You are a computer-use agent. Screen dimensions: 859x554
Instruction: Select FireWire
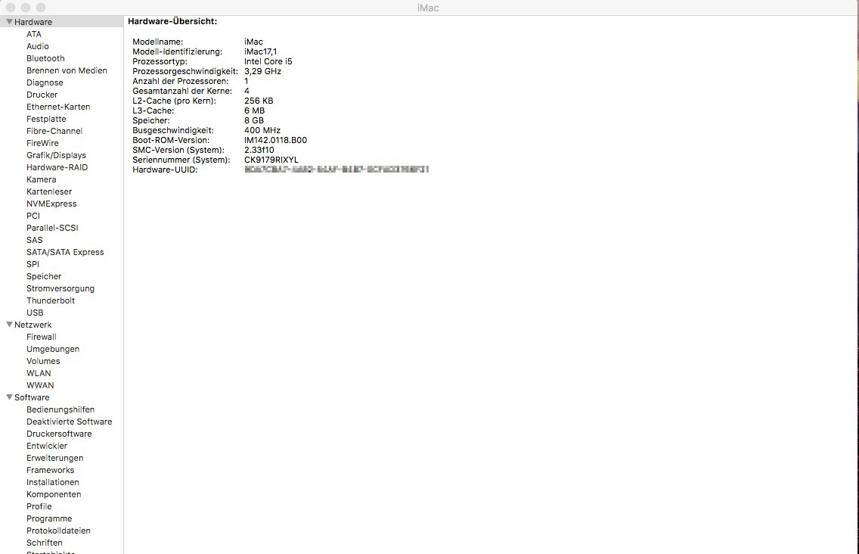pos(42,142)
